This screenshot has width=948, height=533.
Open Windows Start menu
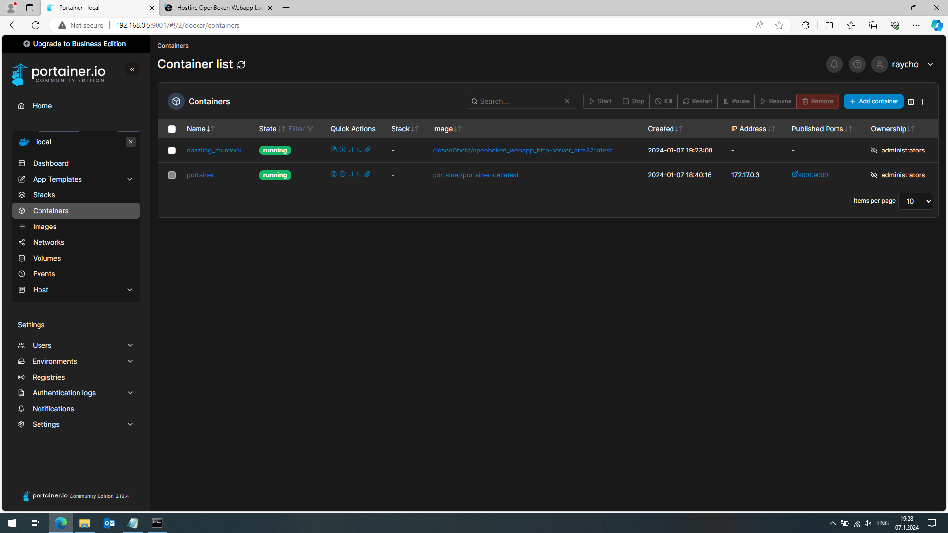(12, 523)
